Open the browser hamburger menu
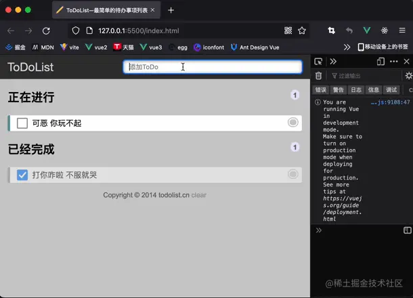 pyautogui.click(x=402, y=30)
